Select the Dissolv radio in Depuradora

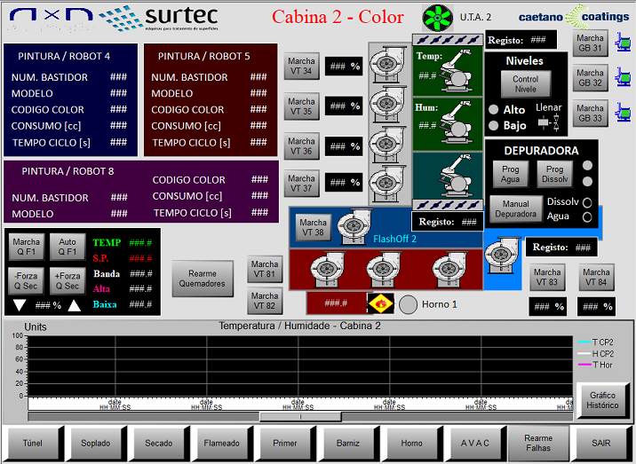pos(586,202)
